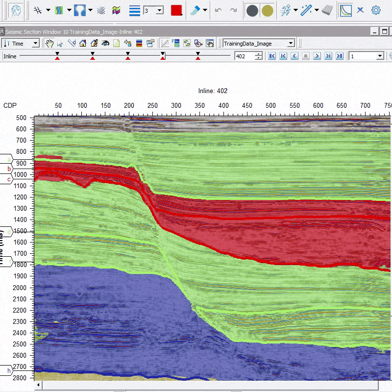Open the line thickness dropdown showing 3
This screenshot has height=392, width=392.
click(153, 10)
